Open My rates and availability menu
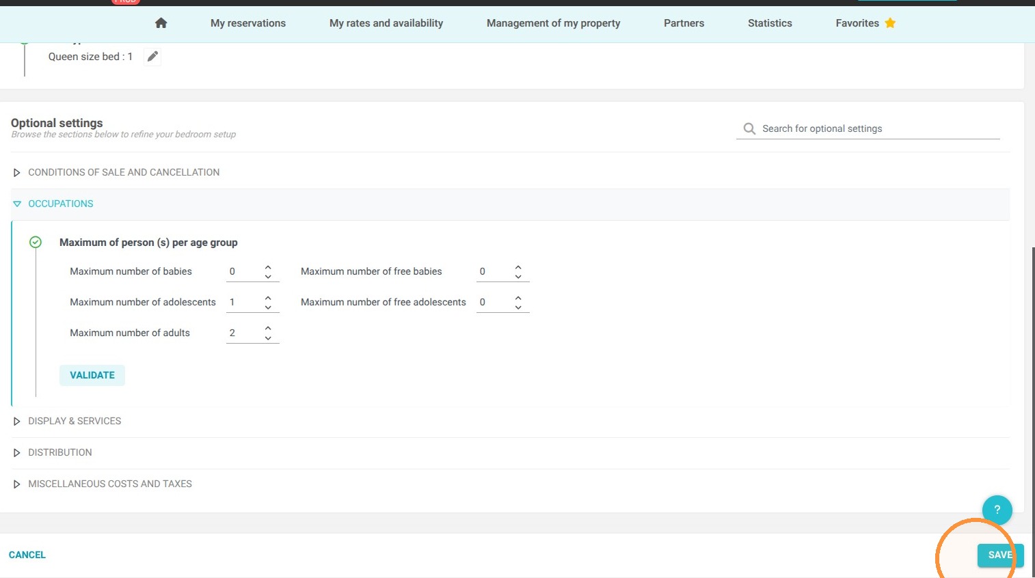Screen dimensions: 1035x578 tap(386, 23)
